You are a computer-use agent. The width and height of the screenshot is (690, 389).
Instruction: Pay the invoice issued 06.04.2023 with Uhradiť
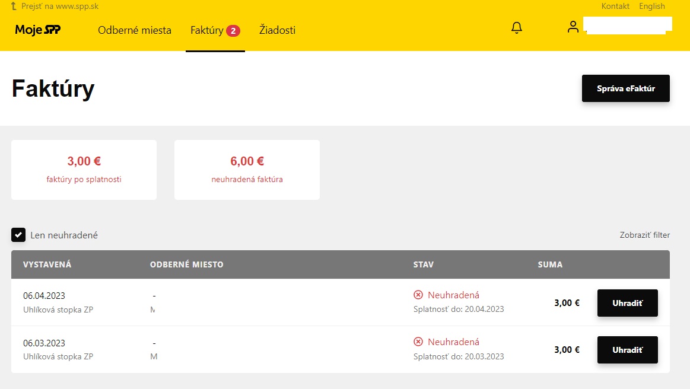click(x=627, y=302)
